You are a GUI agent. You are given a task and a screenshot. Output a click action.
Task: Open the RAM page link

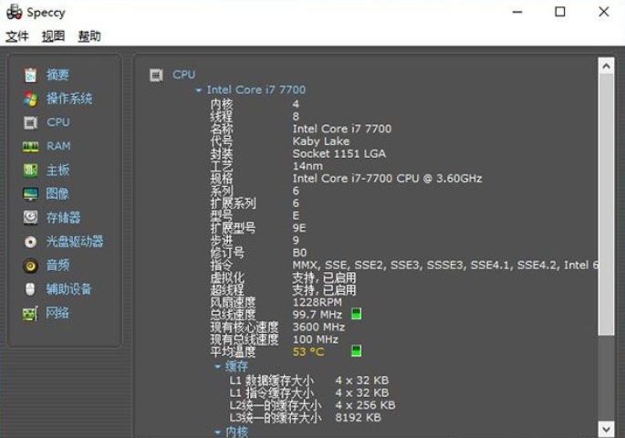[x=58, y=146]
